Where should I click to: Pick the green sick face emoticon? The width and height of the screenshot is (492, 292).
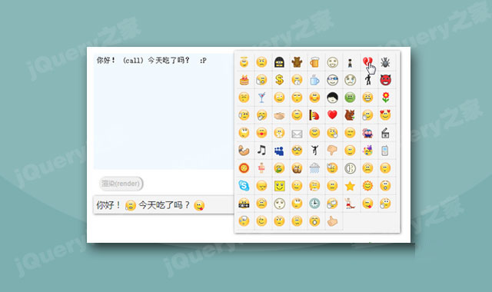click(x=350, y=98)
